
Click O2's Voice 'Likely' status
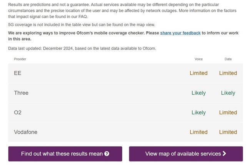198,112
